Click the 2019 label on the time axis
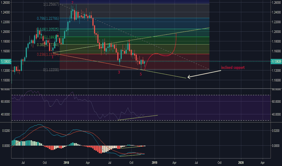The height and width of the screenshot is (166, 282). [x=155, y=163]
